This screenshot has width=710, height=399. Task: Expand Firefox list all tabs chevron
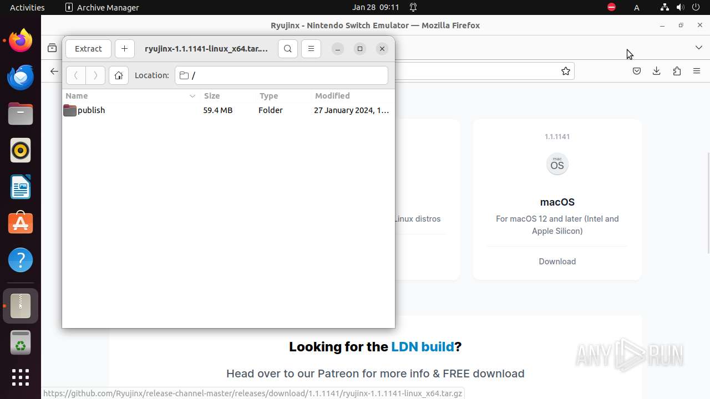699,48
